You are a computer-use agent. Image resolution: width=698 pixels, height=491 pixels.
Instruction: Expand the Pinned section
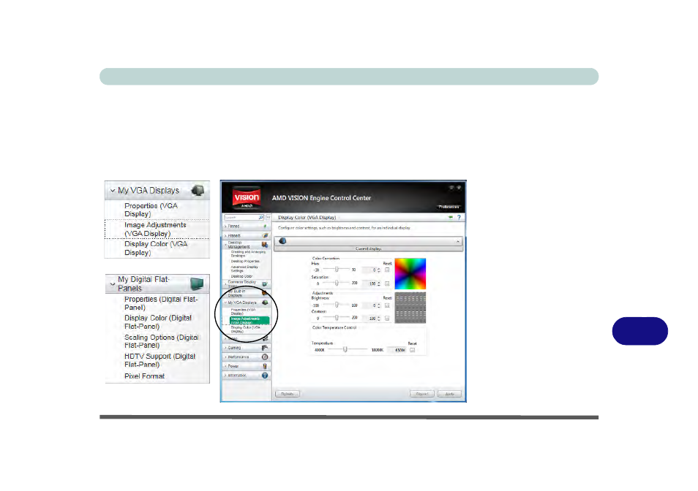pos(225,227)
